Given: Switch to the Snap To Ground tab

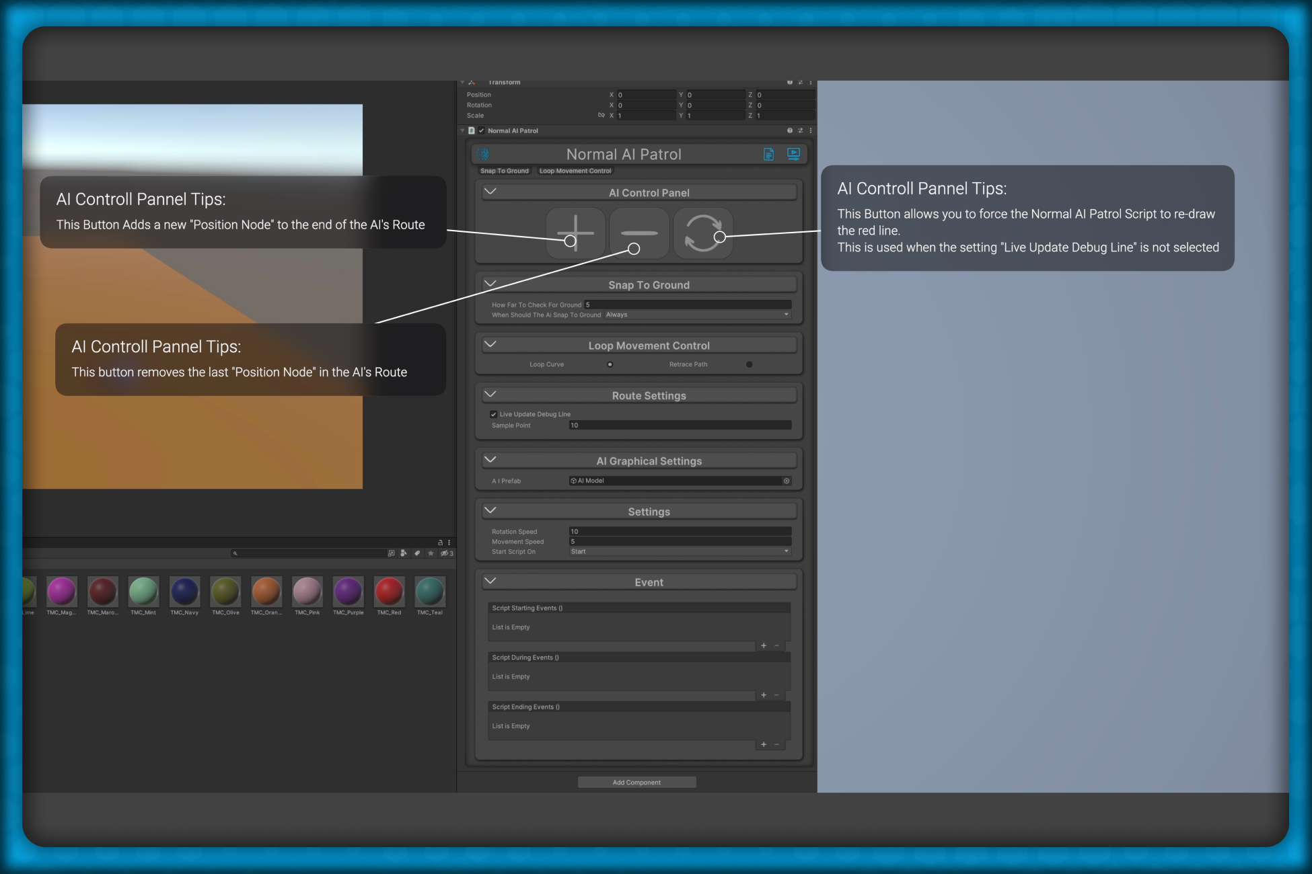Looking at the screenshot, I should [505, 171].
